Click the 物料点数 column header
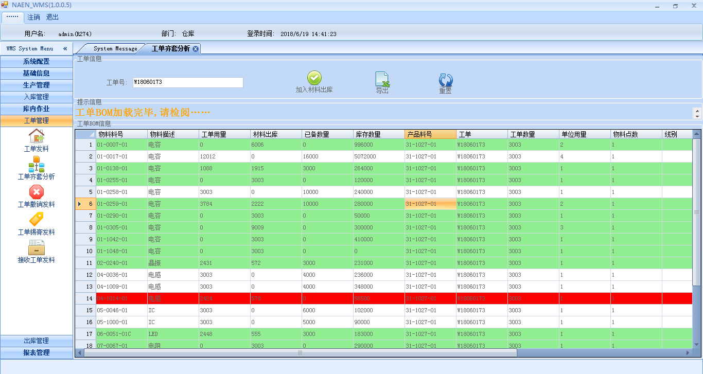The width and height of the screenshot is (703, 374). (x=636, y=134)
